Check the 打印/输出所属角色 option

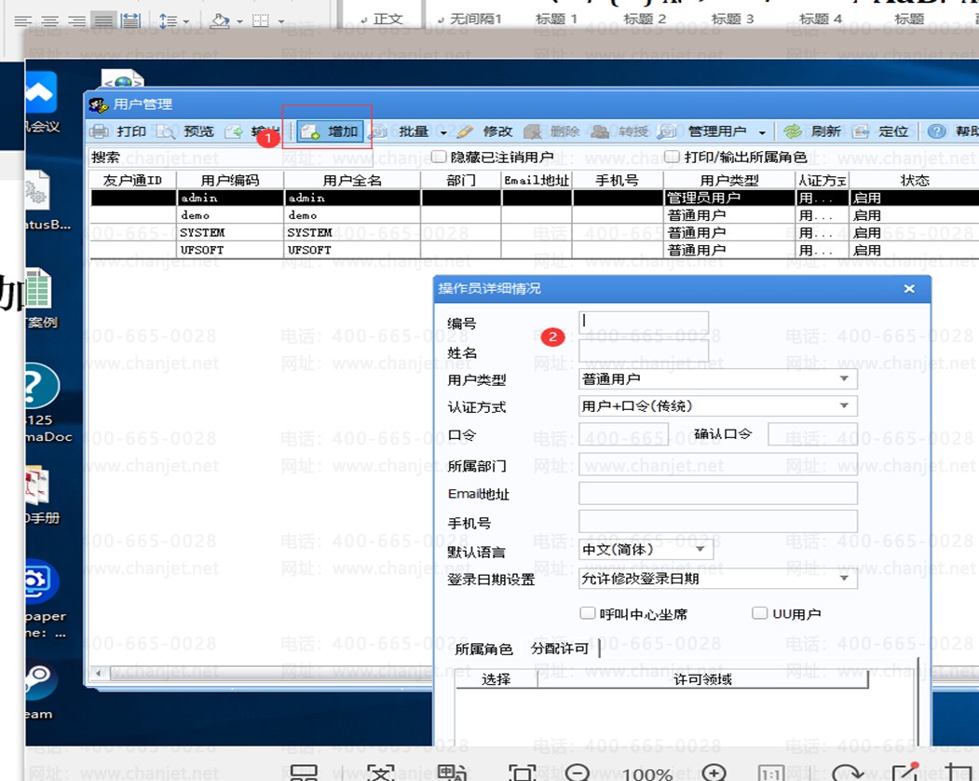[x=672, y=158]
